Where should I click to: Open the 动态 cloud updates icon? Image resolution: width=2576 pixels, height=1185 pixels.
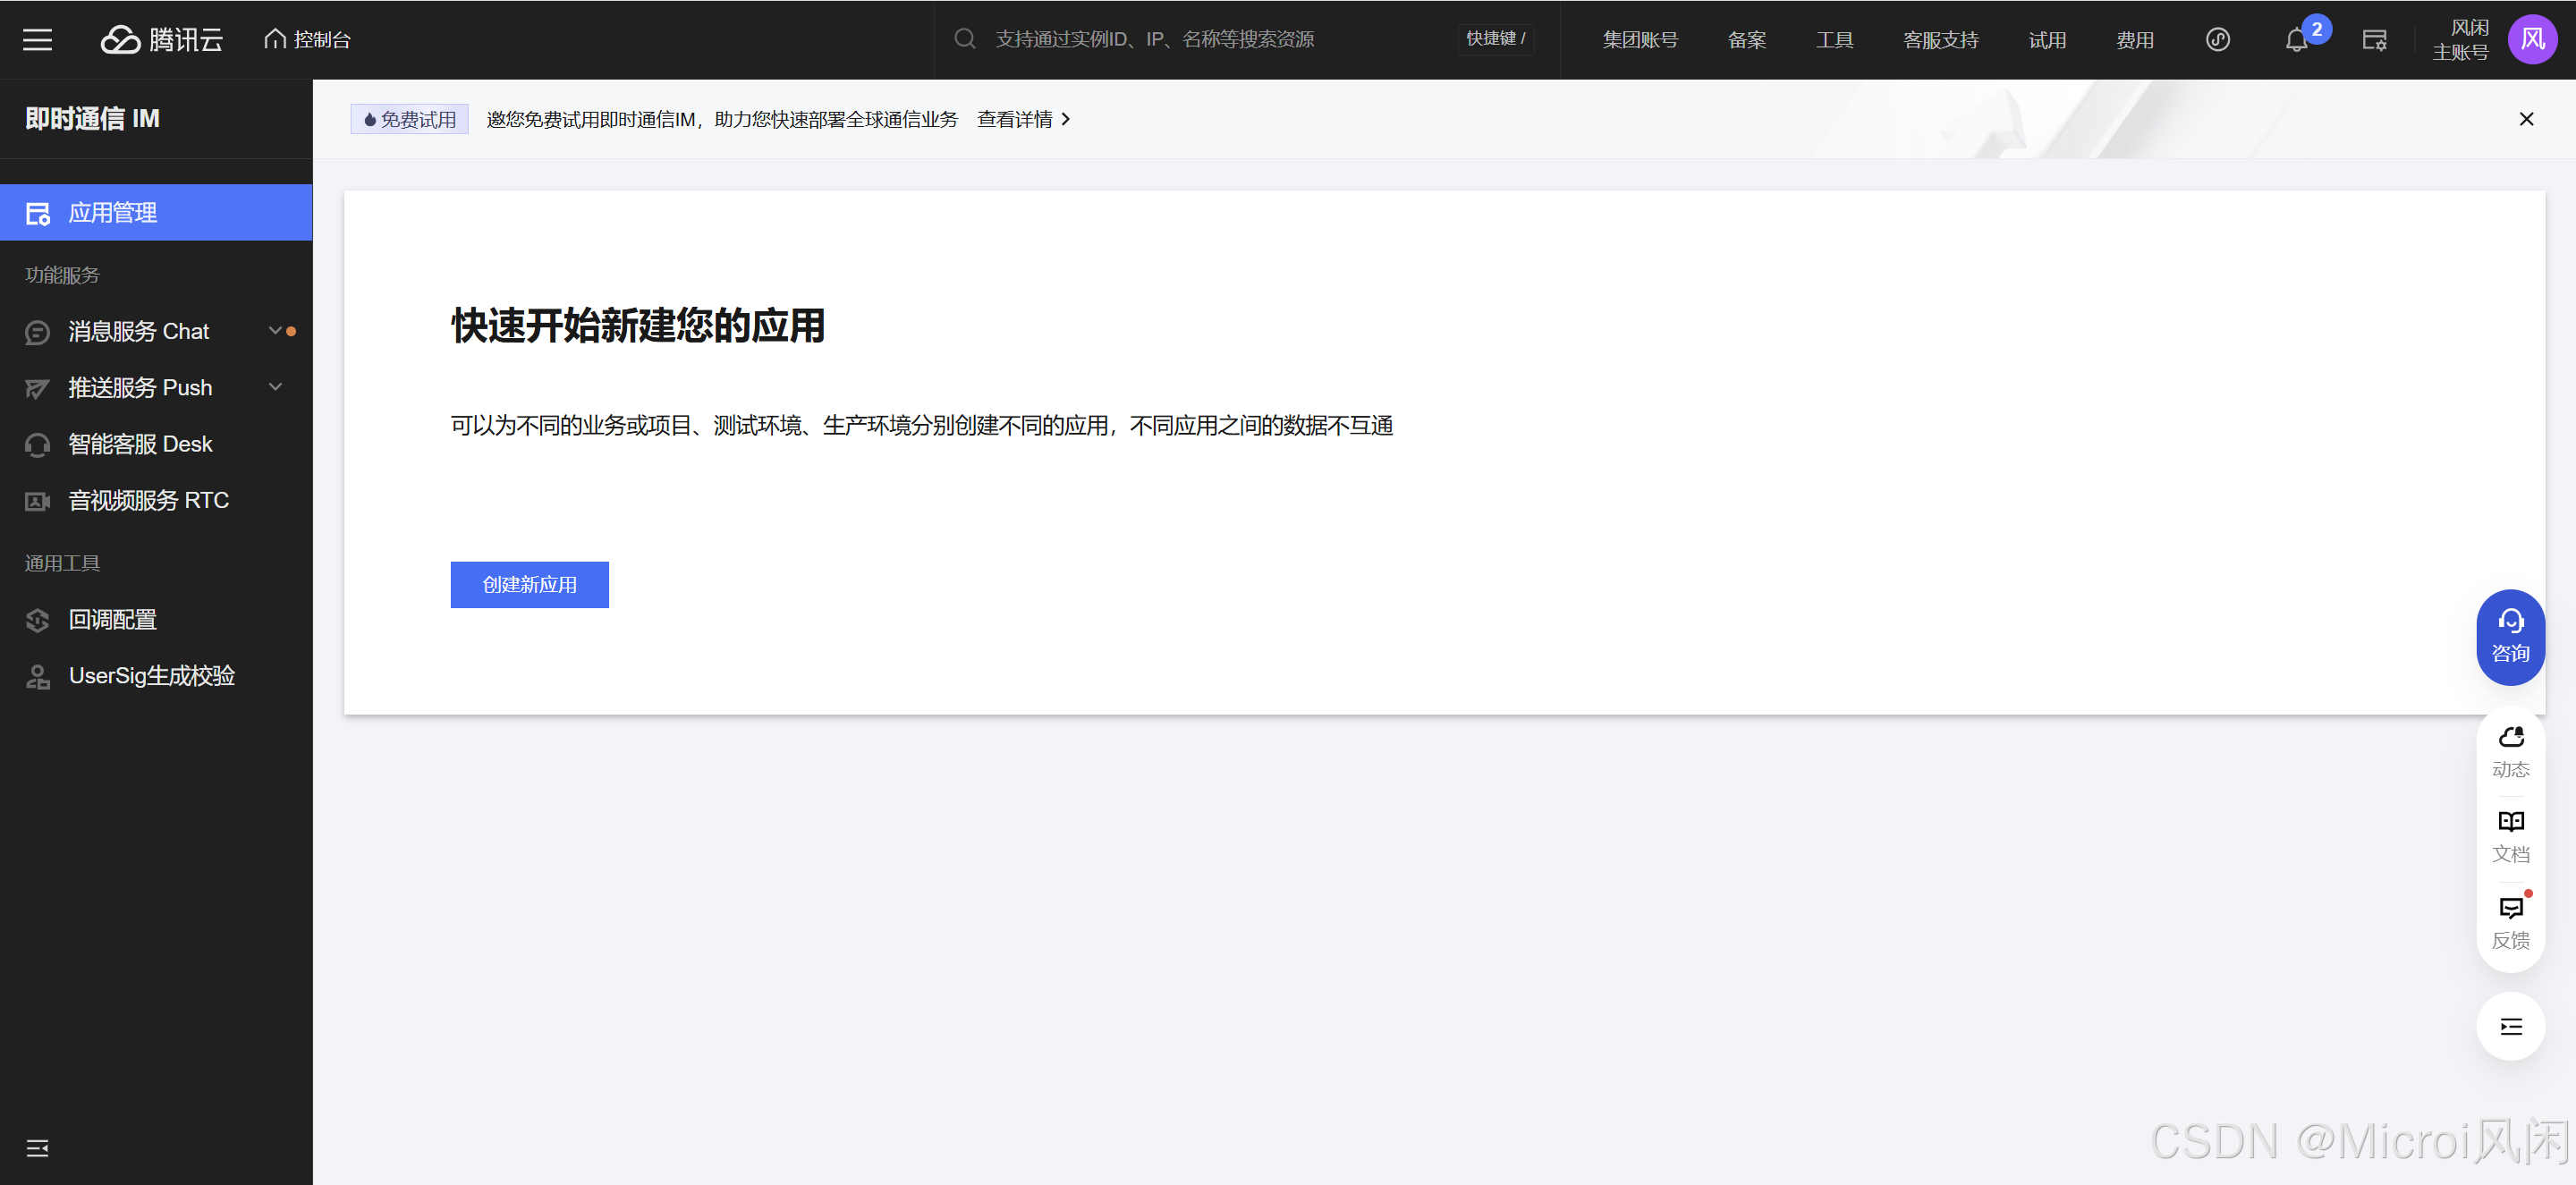click(2510, 750)
